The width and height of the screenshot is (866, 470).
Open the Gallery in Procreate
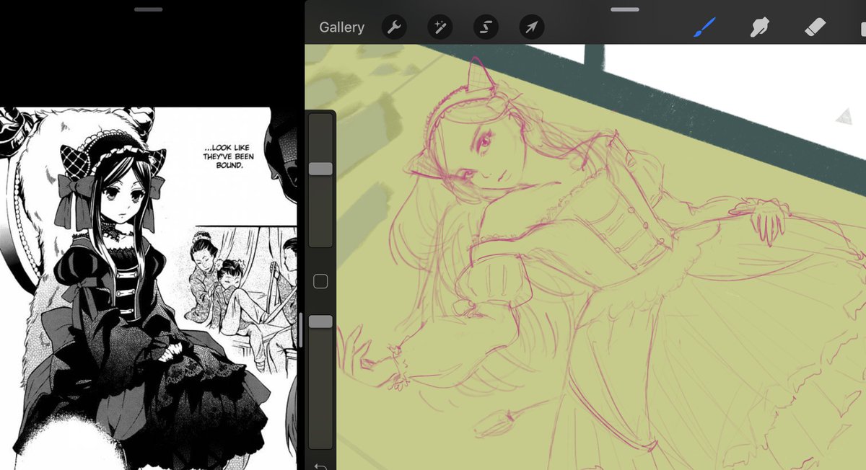341,27
